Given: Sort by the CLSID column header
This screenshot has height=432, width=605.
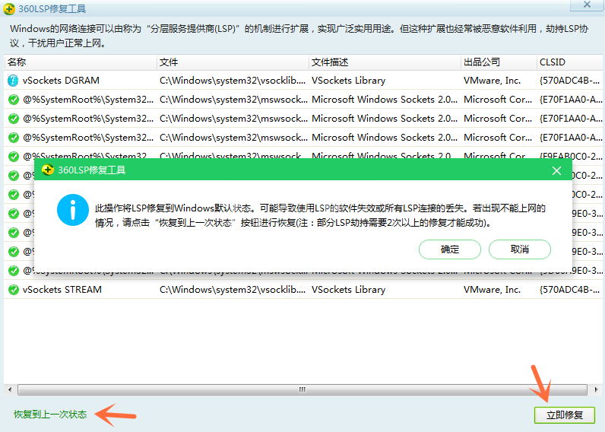Looking at the screenshot, I should (569, 62).
